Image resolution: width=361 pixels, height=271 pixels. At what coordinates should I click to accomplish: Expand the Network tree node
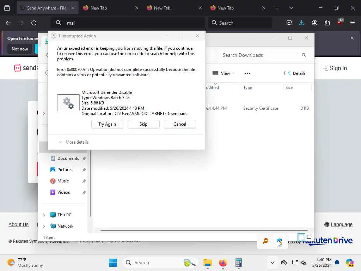[44, 226]
